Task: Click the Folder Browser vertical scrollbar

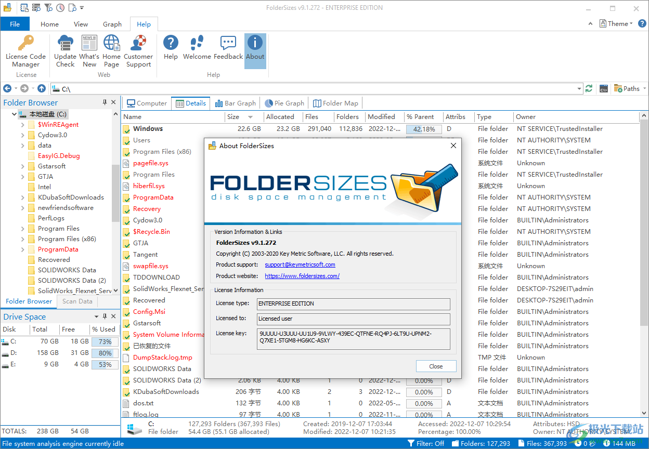Action: 115,202
